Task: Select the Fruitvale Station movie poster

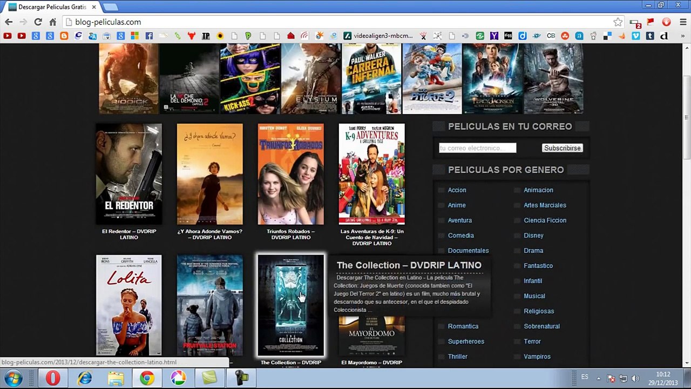Action: click(x=209, y=305)
